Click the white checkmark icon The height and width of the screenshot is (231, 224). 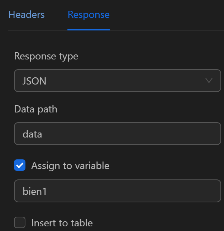[20, 165]
